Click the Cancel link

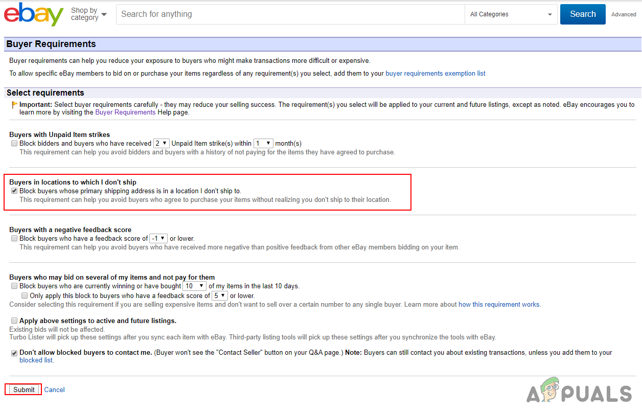(54, 390)
